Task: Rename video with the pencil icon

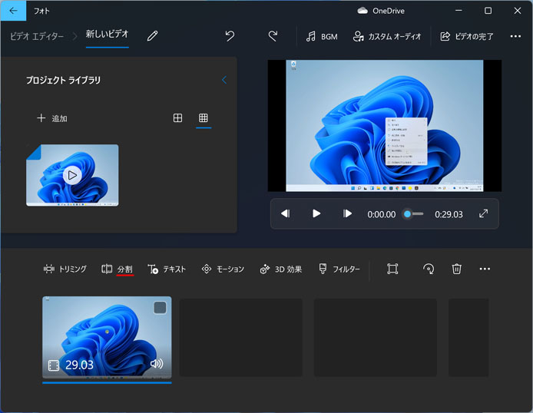Action: 152,35
